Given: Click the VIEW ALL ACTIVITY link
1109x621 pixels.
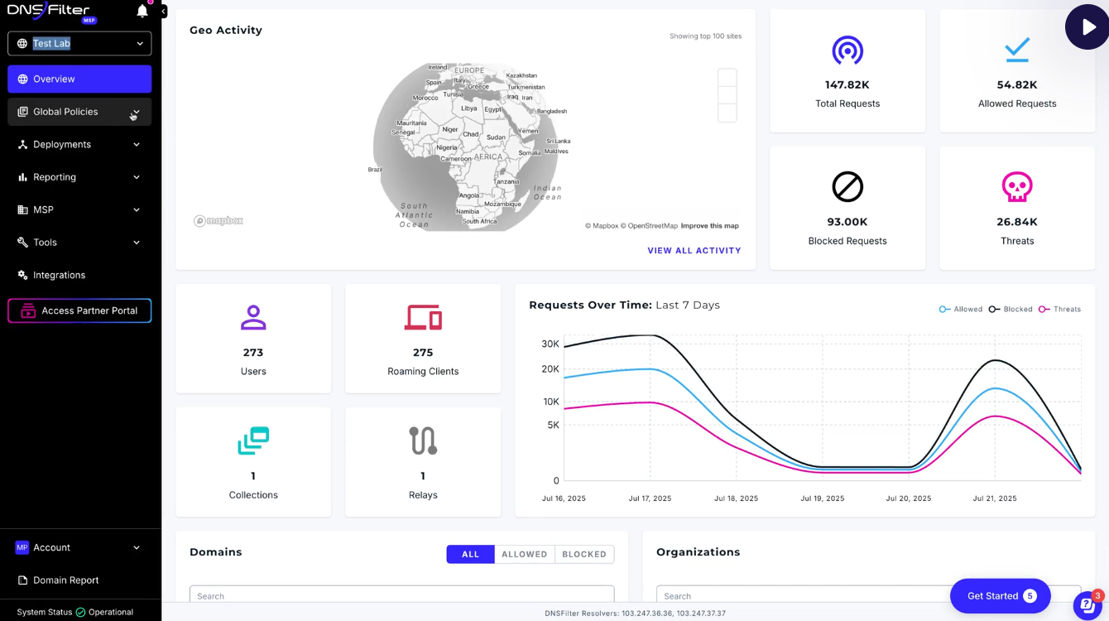Looking at the screenshot, I should 694,250.
